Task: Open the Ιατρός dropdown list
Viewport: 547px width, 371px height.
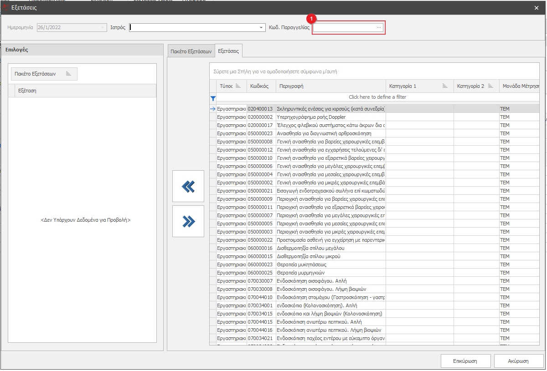Action: coord(261,28)
